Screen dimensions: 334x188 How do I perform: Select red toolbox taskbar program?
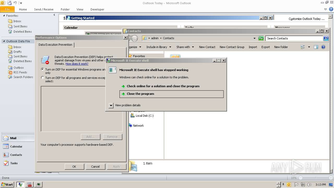tap(29, 185)
